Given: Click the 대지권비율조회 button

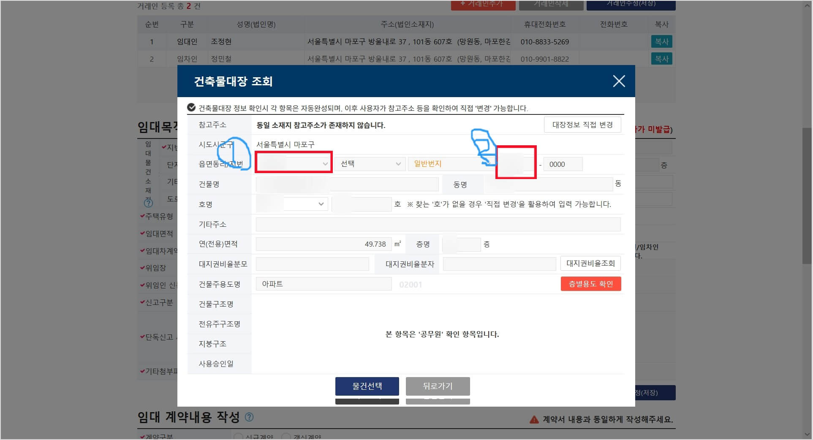Looking at the screenshot, I should (590, 263).
